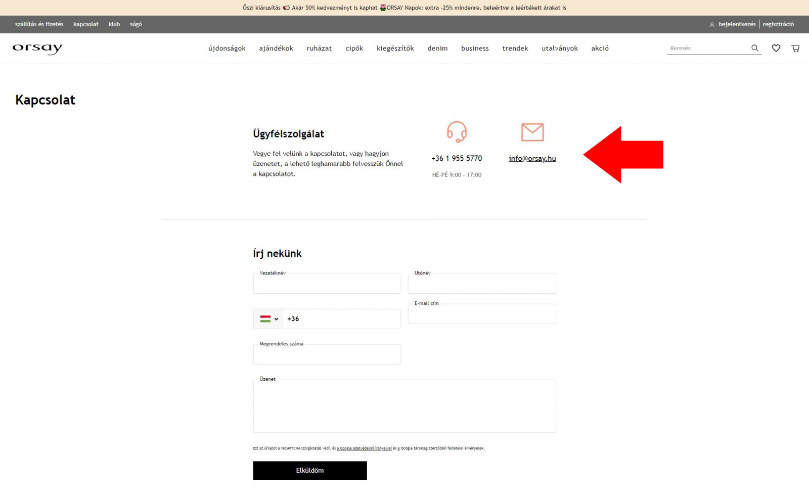Click the HÉ-PÉ 9:00 - 17:00 hours text
Screen dimensions: 809x495
(x=457, y=175)
